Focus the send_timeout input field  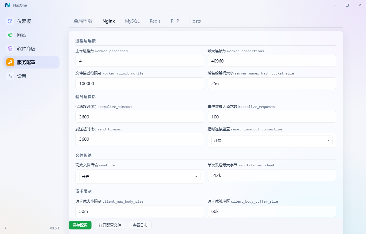[x=140, y=139]
